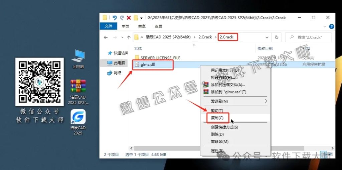This screenshot has width=342, height=170.
Task: Open the 共享 ribbon tab
Action: [142, 26]
